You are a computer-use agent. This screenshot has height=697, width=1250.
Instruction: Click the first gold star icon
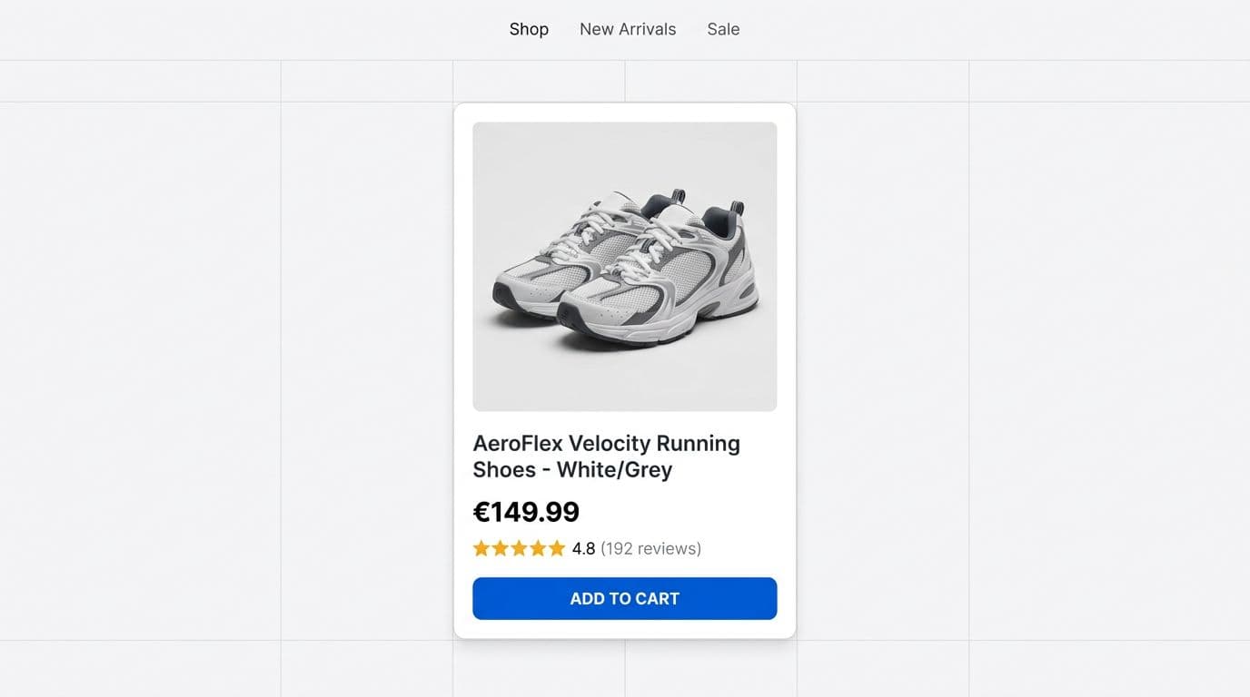coord(481,548)
